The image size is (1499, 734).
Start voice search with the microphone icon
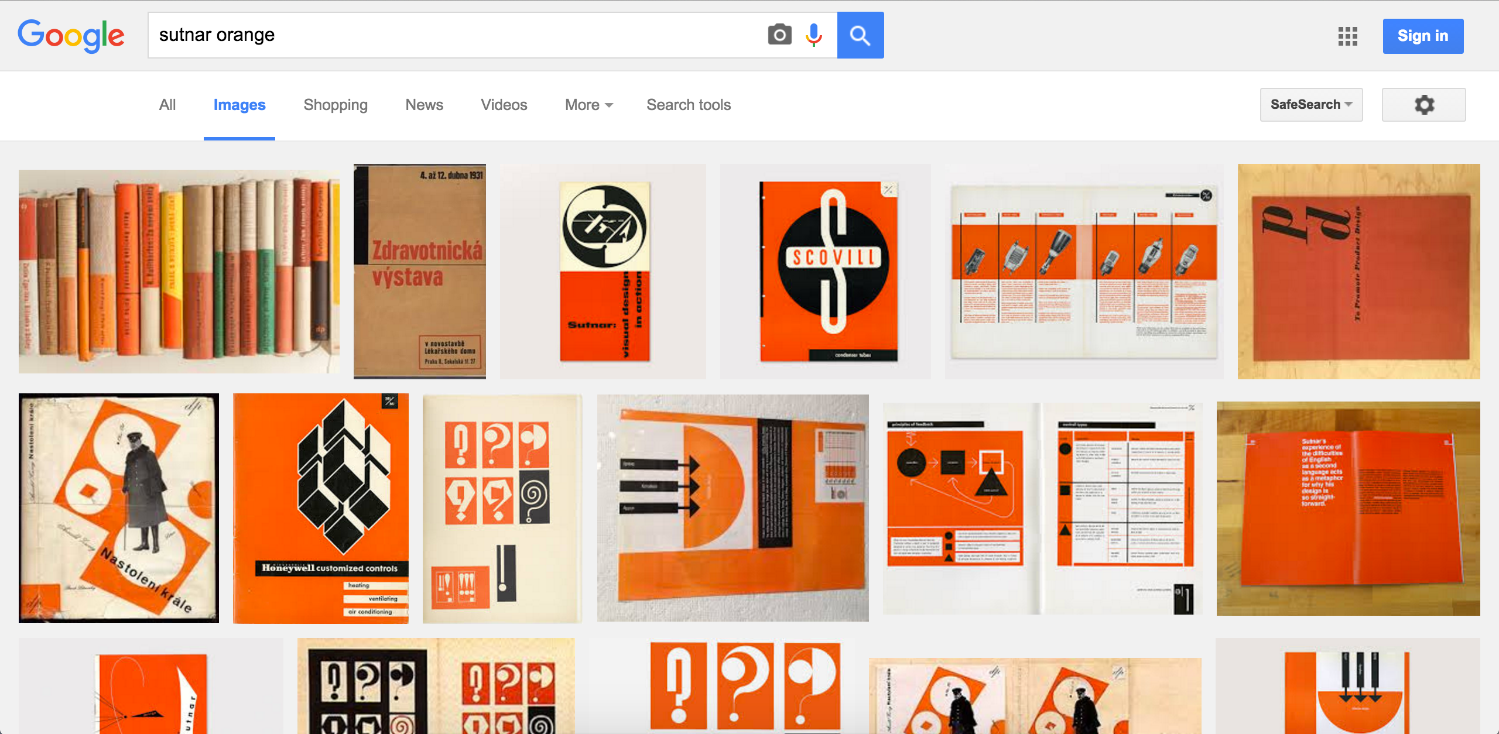click(813, 35)
